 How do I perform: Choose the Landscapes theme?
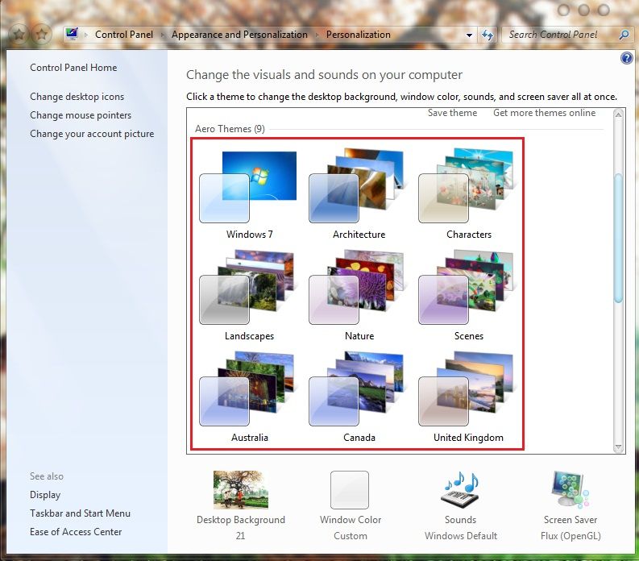[x=249, y=296]
